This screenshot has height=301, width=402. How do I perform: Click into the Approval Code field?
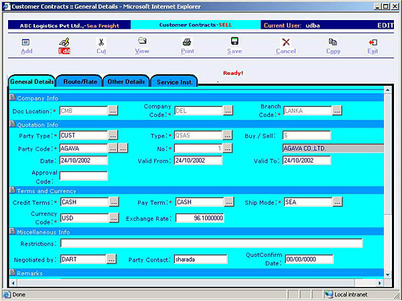(84, 176)
